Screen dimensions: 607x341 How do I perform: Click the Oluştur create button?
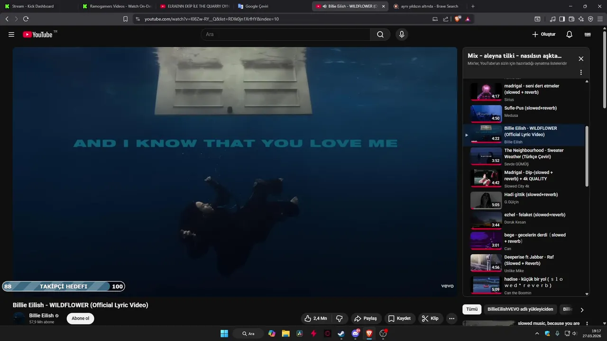(x=543, y=35)
